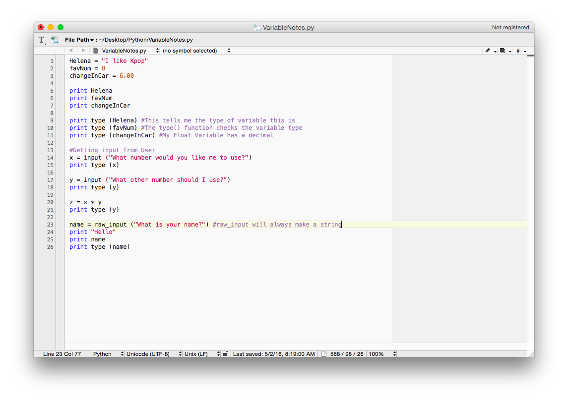Screen dimensions: 568x403
Task: Open the File Path dropdown
Action: [x=79, y=40]
